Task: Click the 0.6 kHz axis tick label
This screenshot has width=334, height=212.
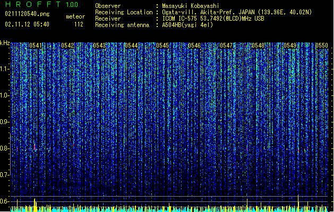Action: click(4, 201)
